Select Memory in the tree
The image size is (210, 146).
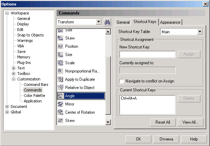tap(24, 57)
